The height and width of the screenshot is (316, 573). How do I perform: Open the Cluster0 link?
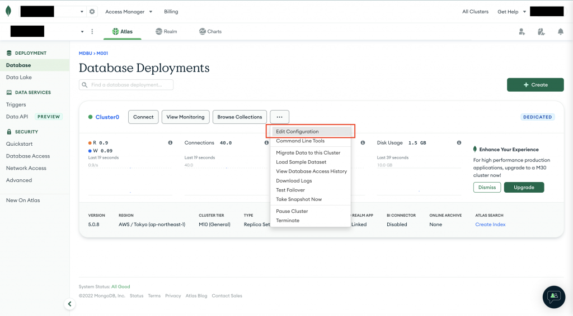107,117
